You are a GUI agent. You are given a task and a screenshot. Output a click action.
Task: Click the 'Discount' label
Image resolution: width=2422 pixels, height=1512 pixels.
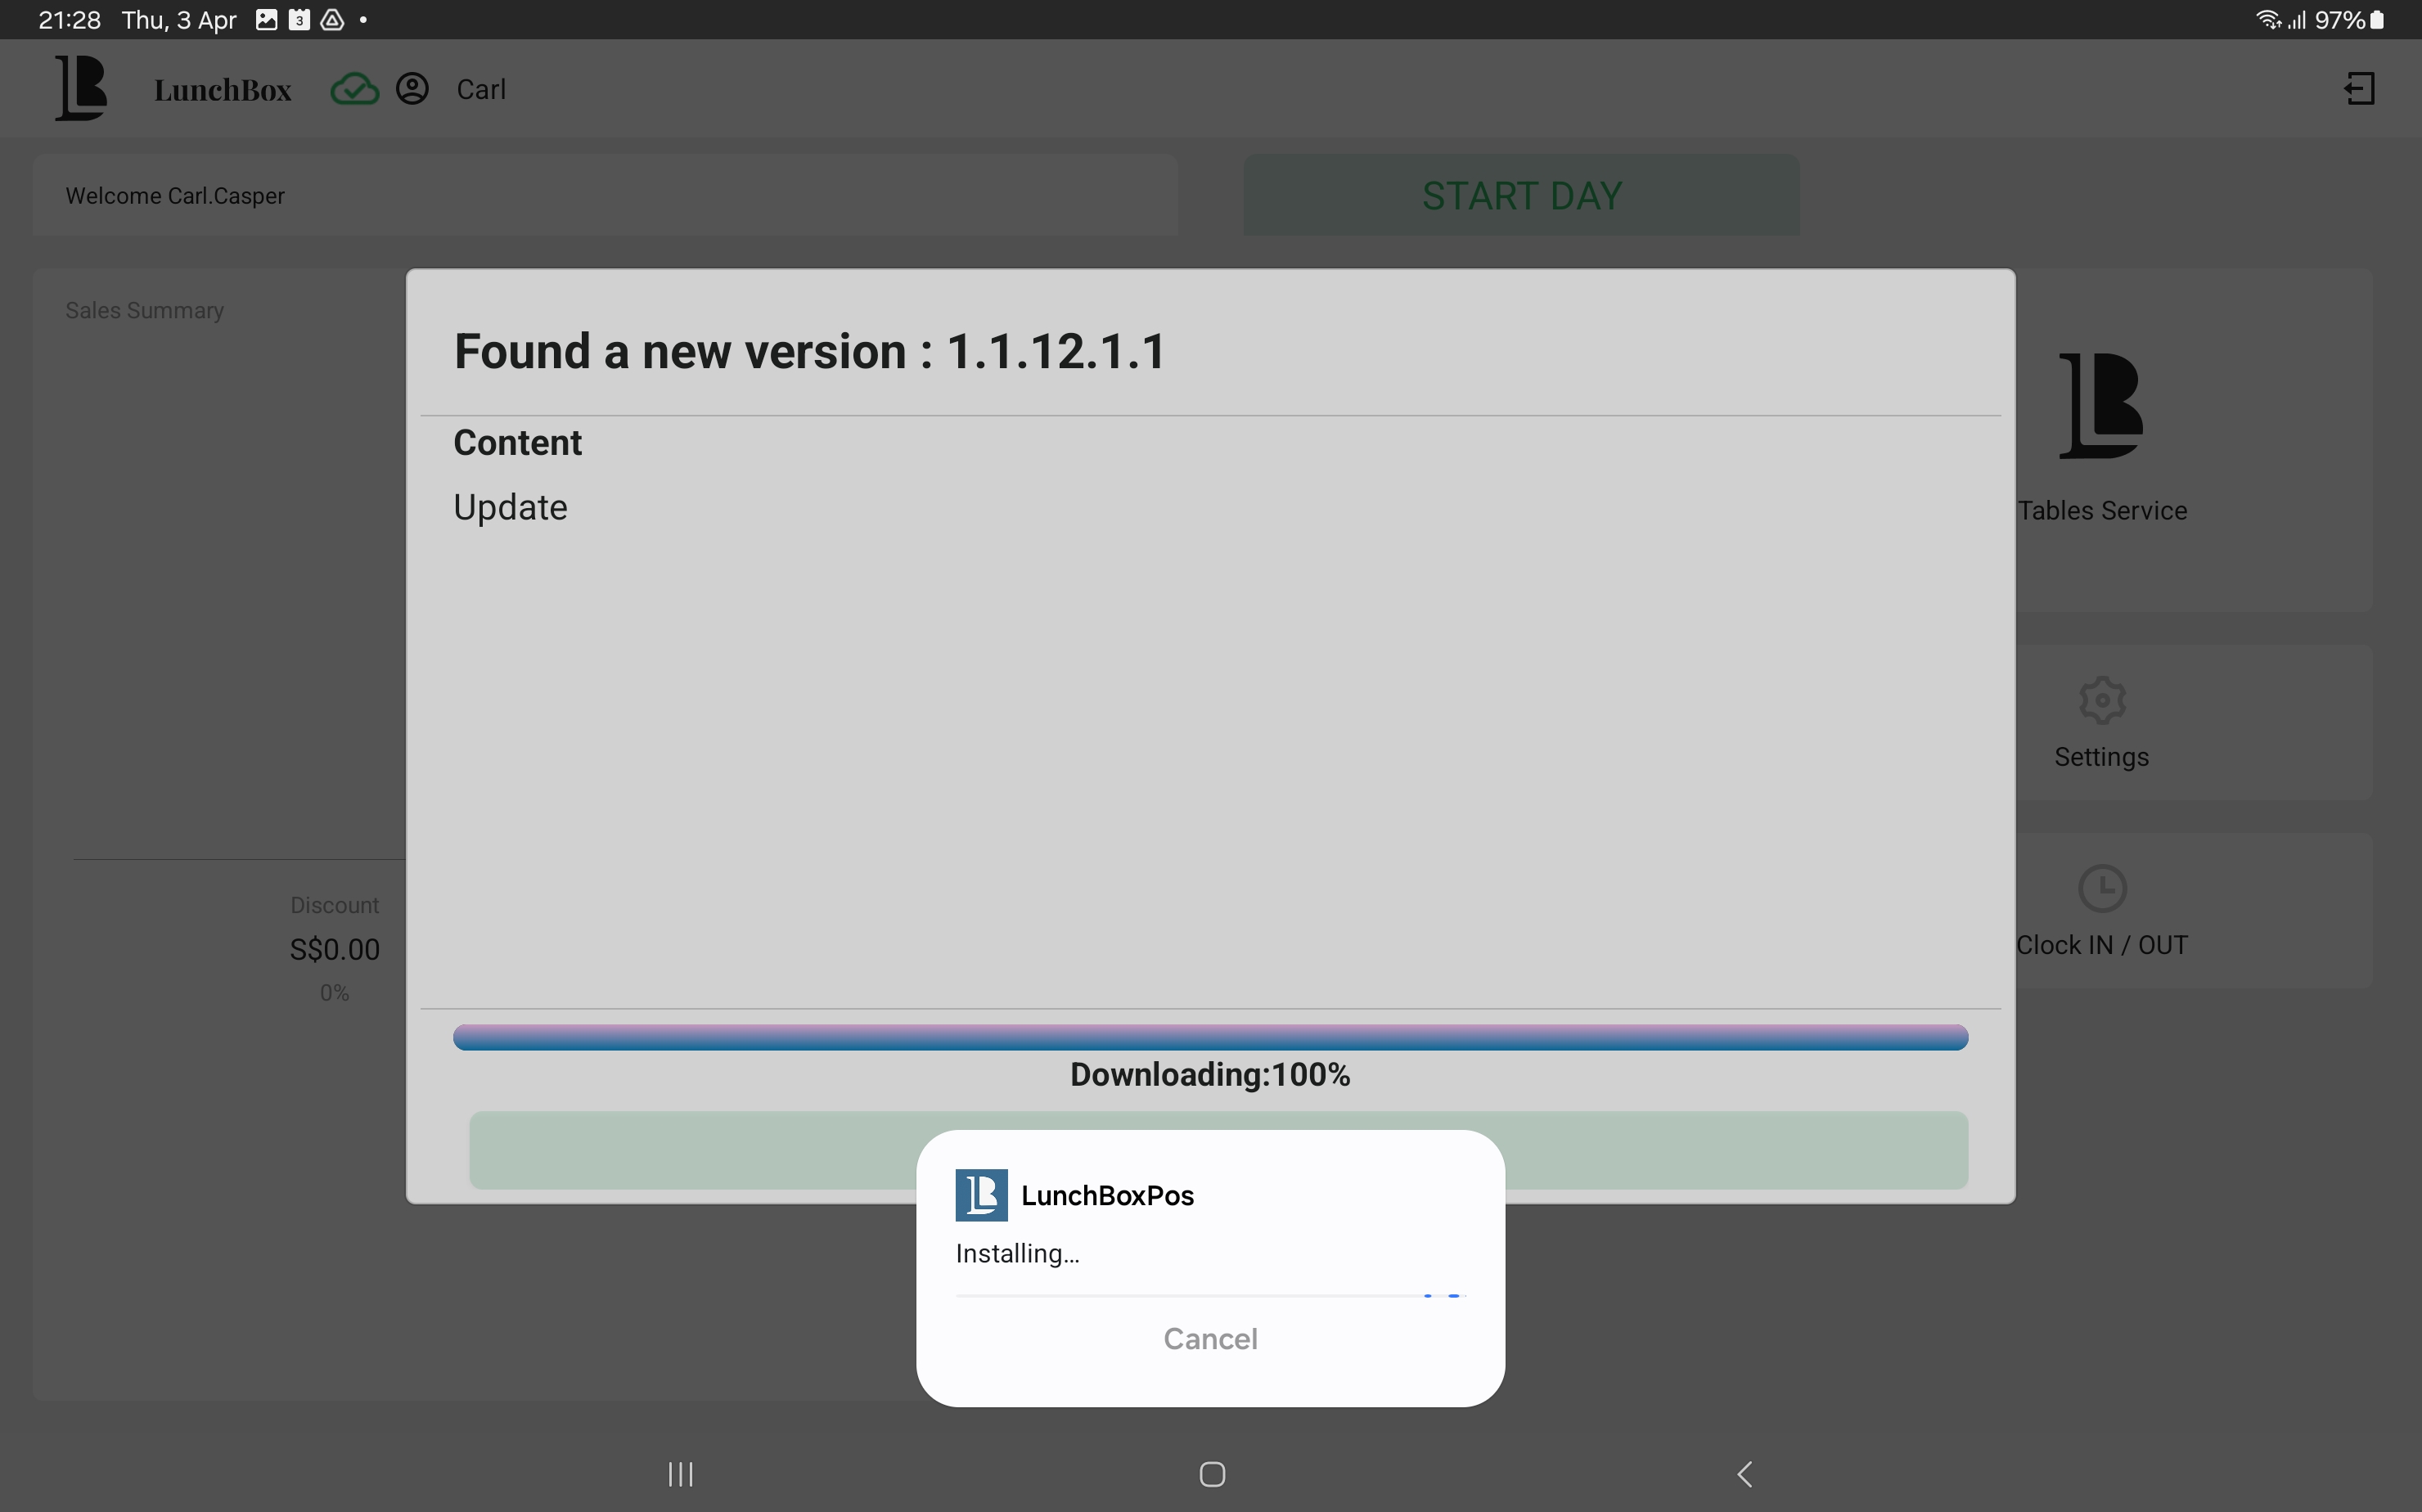coord(335,905)
